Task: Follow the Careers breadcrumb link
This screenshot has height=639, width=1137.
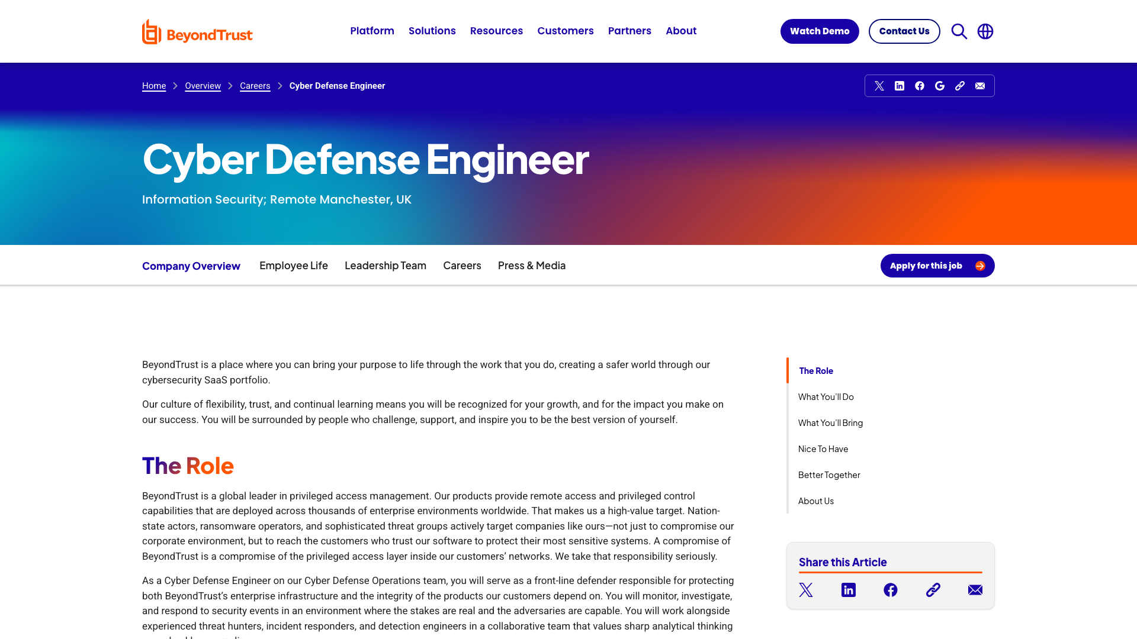Action: pyautogui.click(x=255, y=86)
